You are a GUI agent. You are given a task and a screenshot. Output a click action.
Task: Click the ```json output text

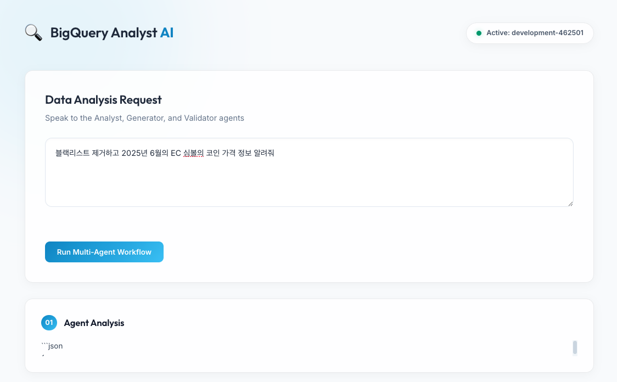click(x=52, y=346)
